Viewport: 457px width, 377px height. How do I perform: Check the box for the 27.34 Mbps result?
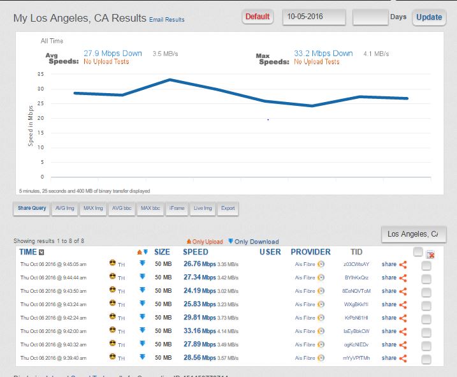tap(426, 278)
